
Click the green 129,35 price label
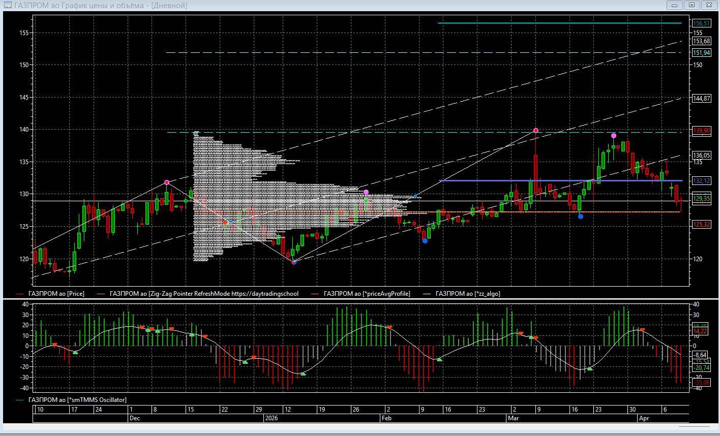701,199
